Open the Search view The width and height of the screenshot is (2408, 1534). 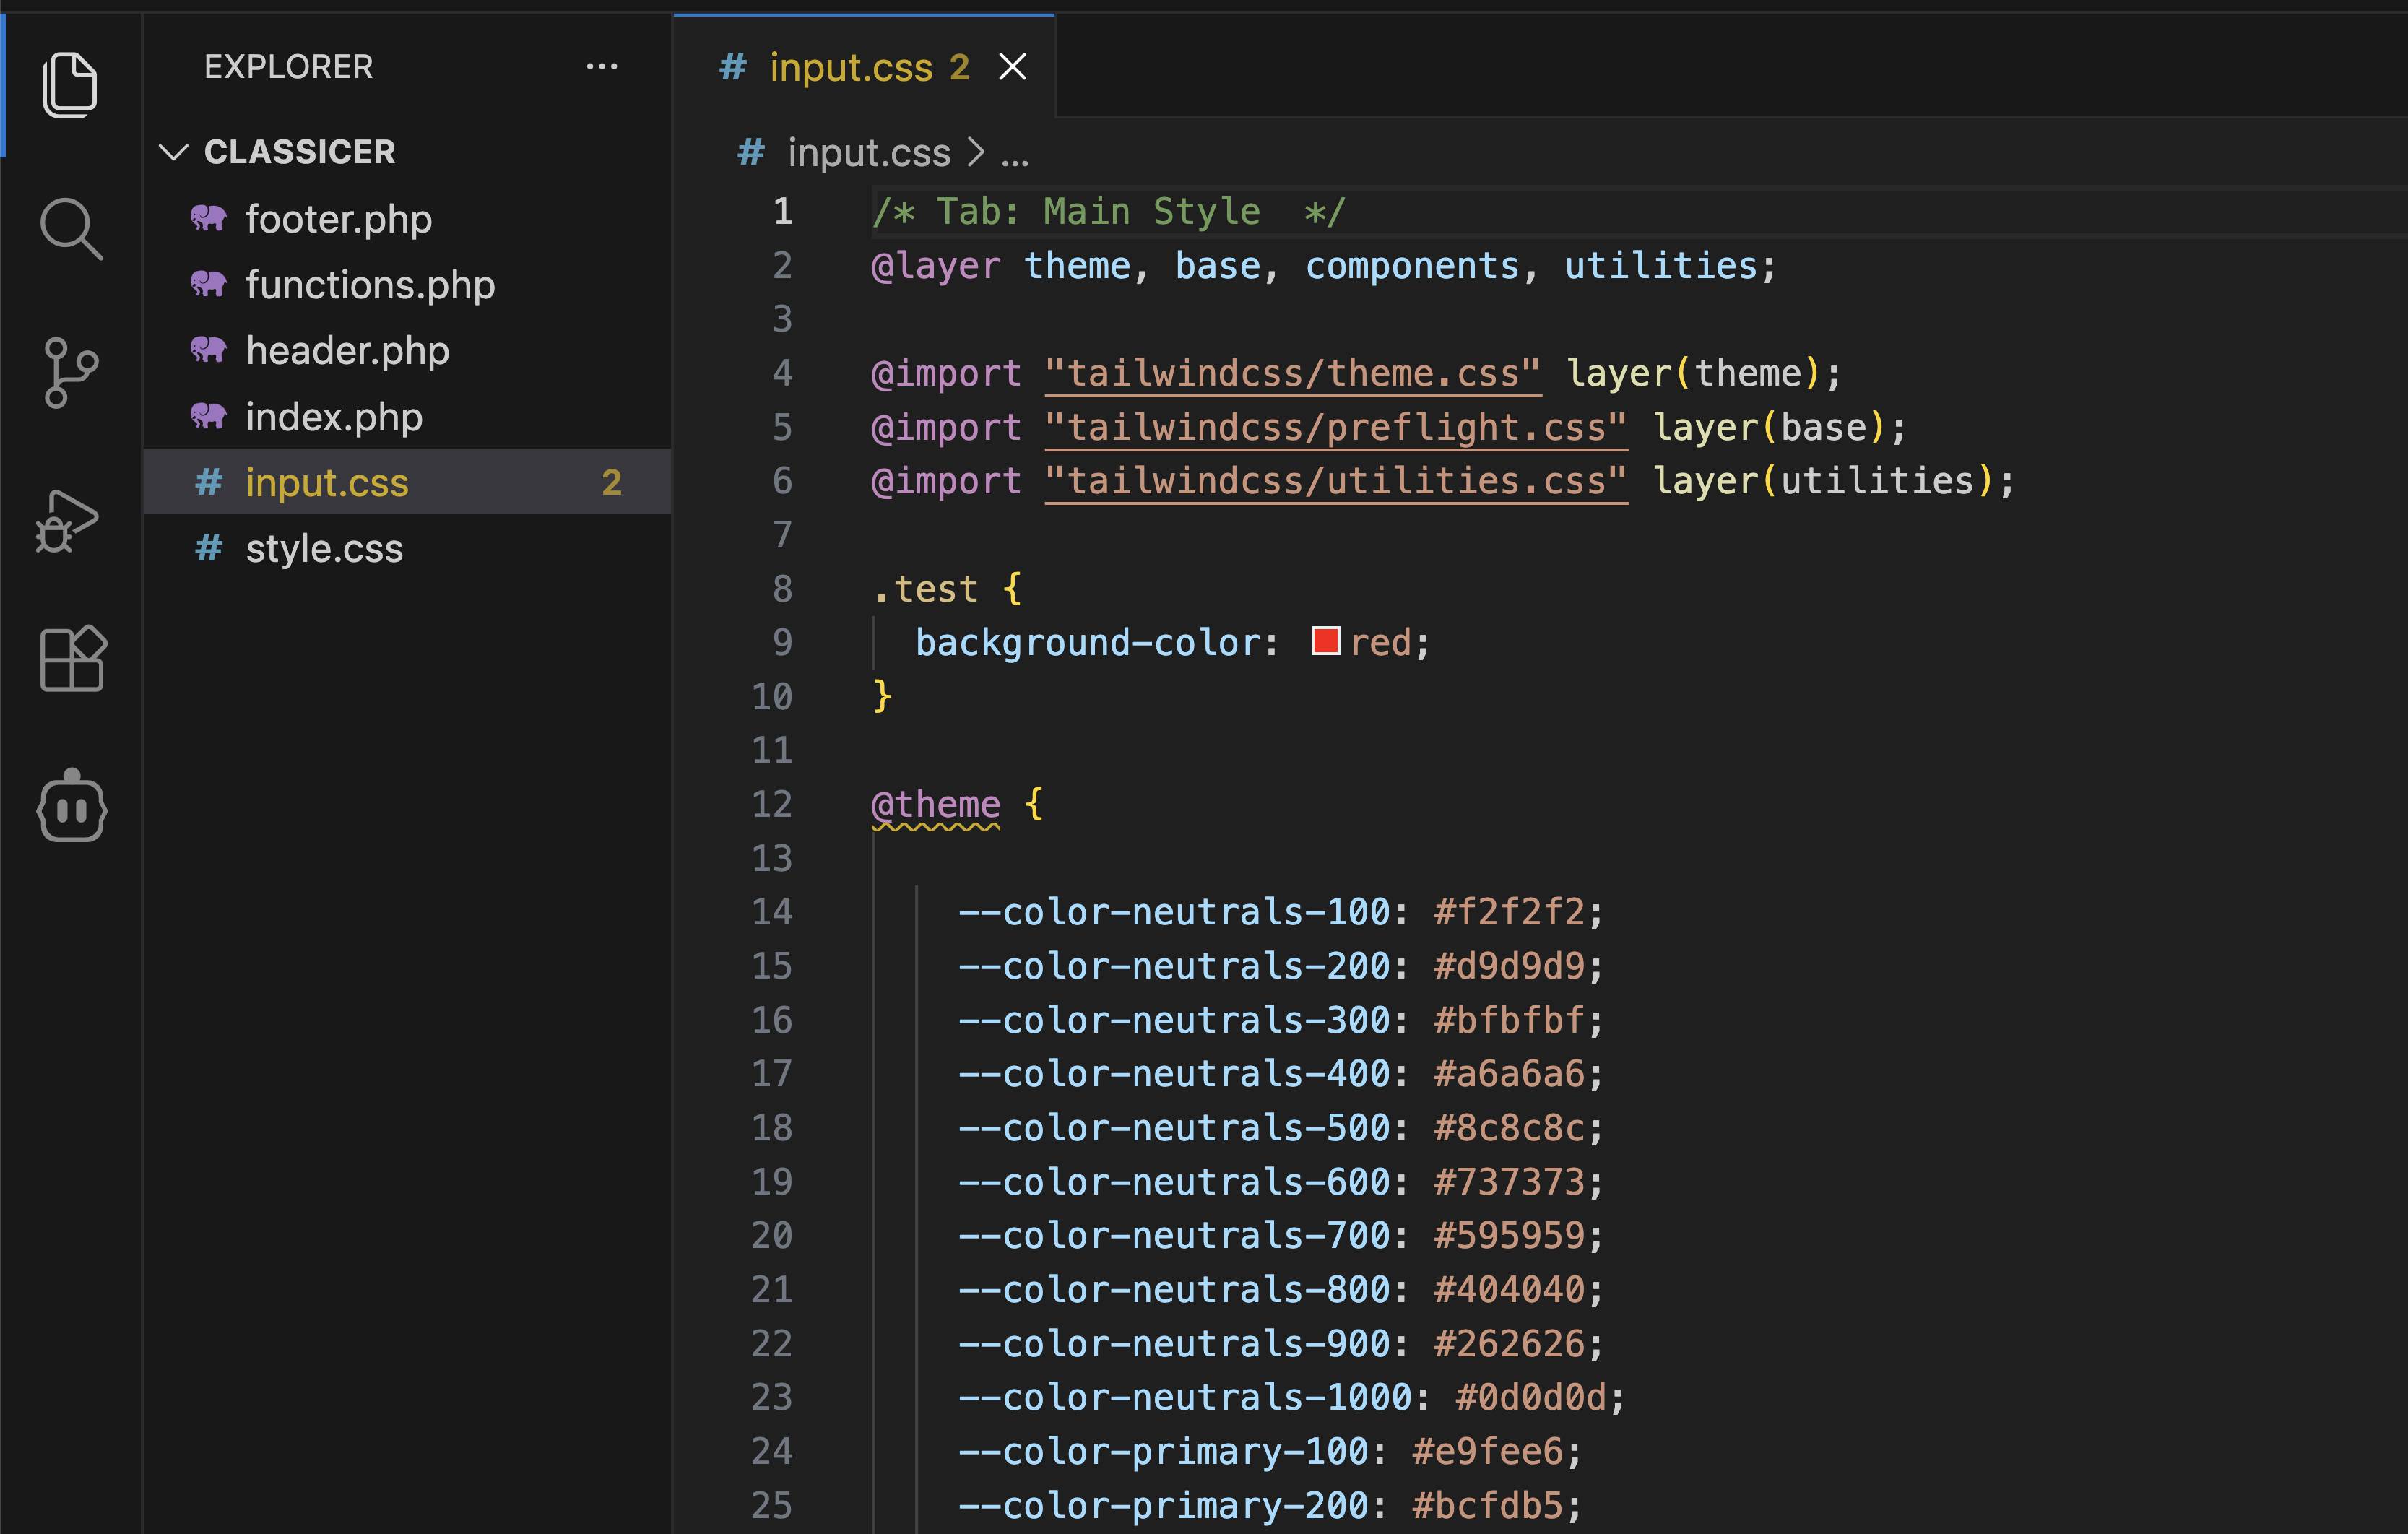click(70, 229)
